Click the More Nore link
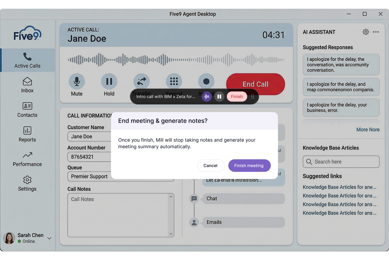Screen dimensions: 389x260 click(368, 129)
